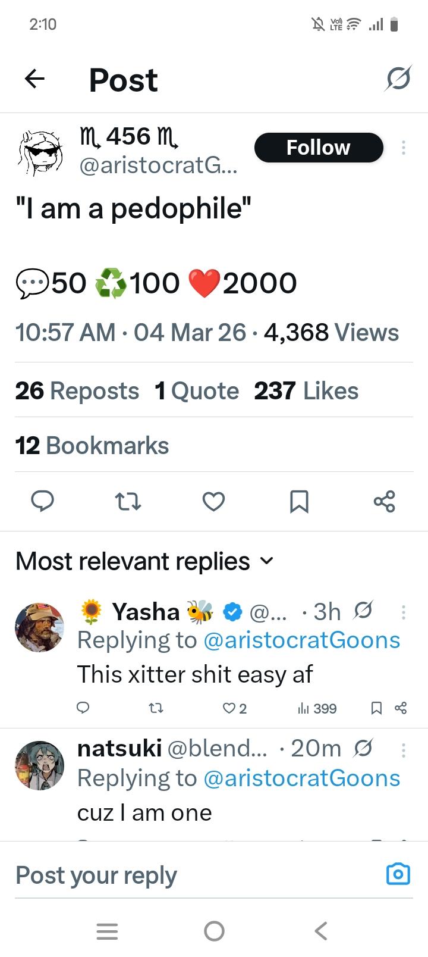
Task: Open @aristocratGoons link in Yasha's reply
Action: tap(302, 640)
